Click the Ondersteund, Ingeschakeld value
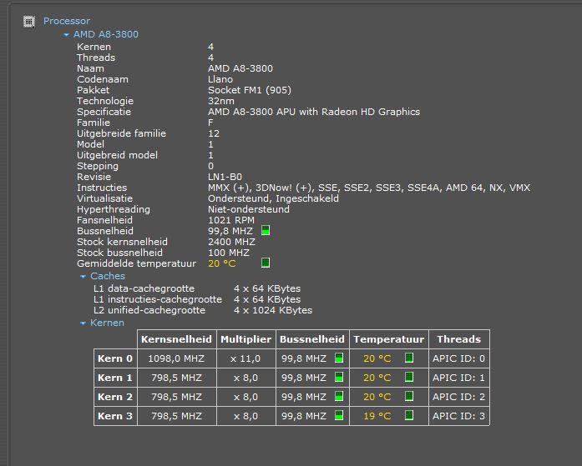Screen dimensions: 582x466 tap(273, 198)
